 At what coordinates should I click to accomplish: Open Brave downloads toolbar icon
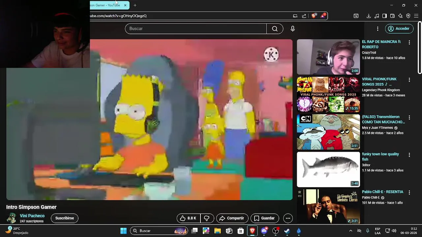369,16
